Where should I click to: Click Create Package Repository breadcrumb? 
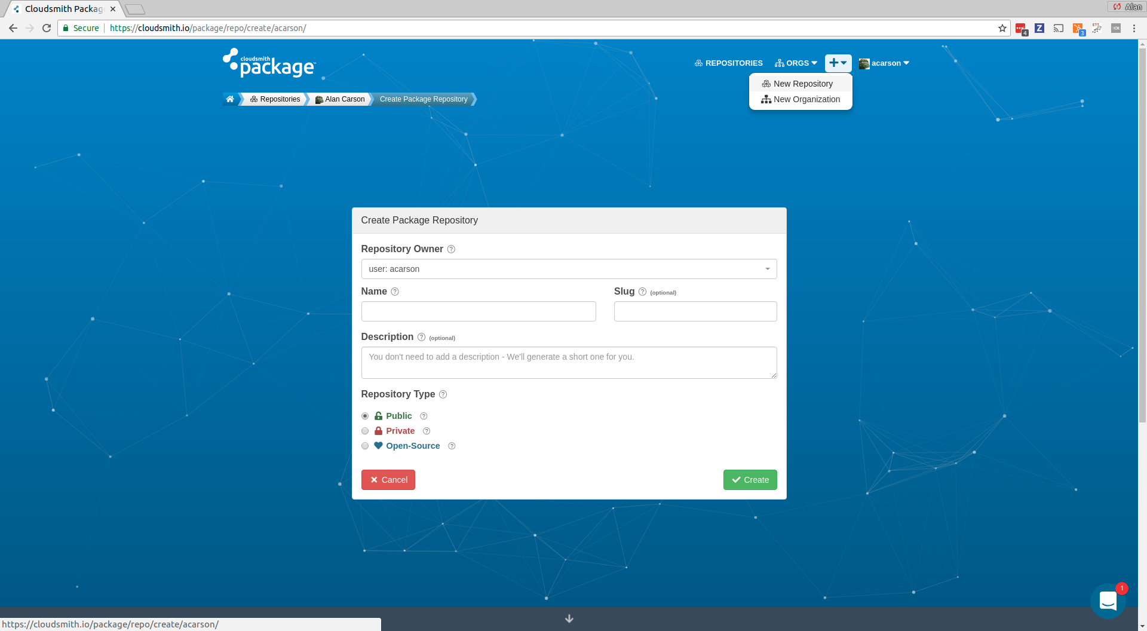tap(424, 99)
